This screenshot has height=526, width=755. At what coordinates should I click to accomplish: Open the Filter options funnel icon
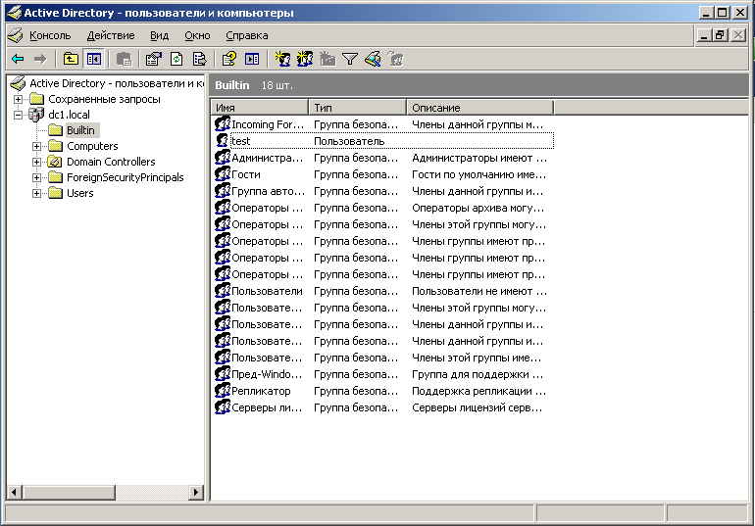coord(350,59)
